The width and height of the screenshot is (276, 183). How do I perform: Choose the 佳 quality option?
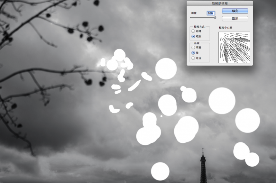[193, 53]
